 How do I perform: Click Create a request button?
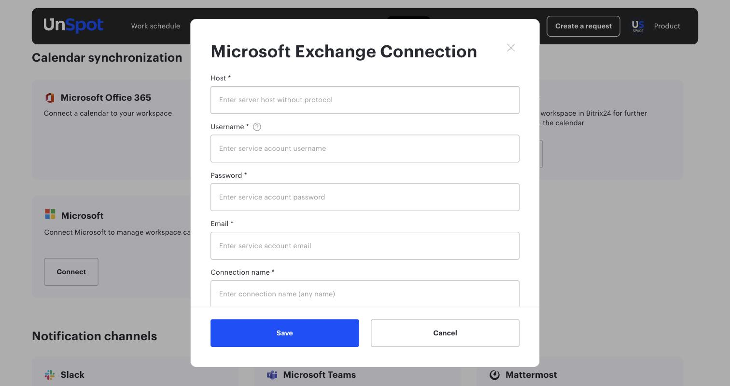click(x=583, y=26)
